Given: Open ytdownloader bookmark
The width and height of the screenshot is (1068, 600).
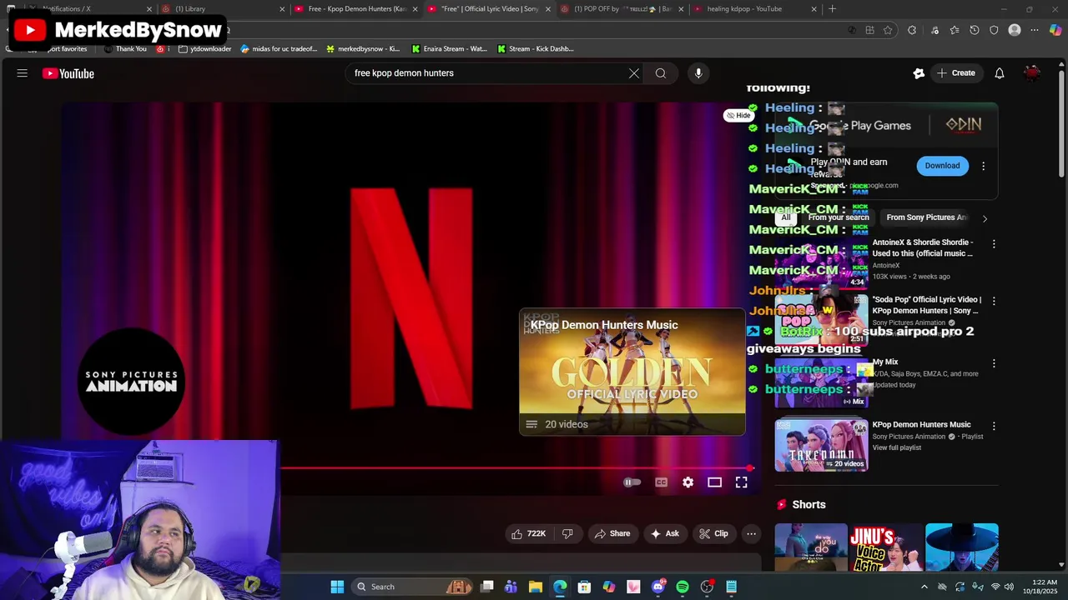Looking at the screenshot, I should (205, 48).
